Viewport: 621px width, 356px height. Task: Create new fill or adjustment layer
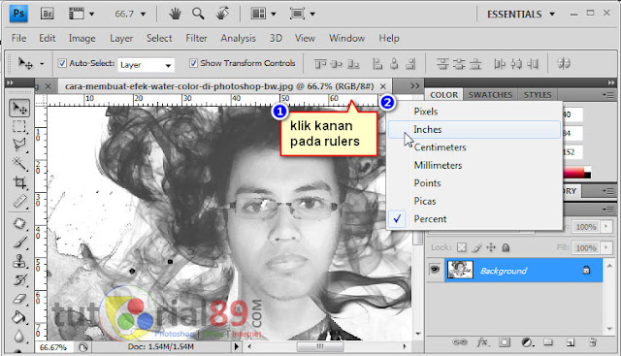coord(527,342)
